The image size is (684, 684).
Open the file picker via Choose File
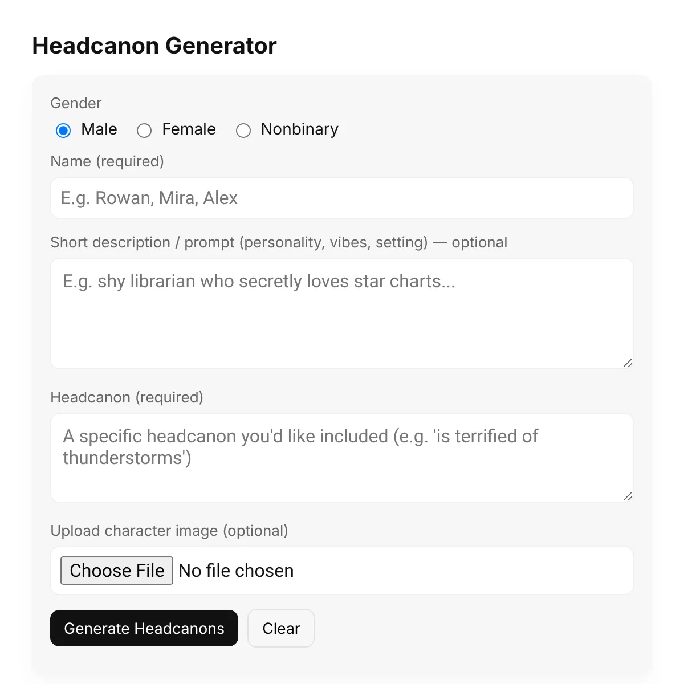116,571
